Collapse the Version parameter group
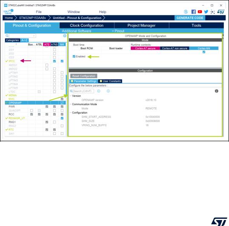 click(x=71, y=96)
